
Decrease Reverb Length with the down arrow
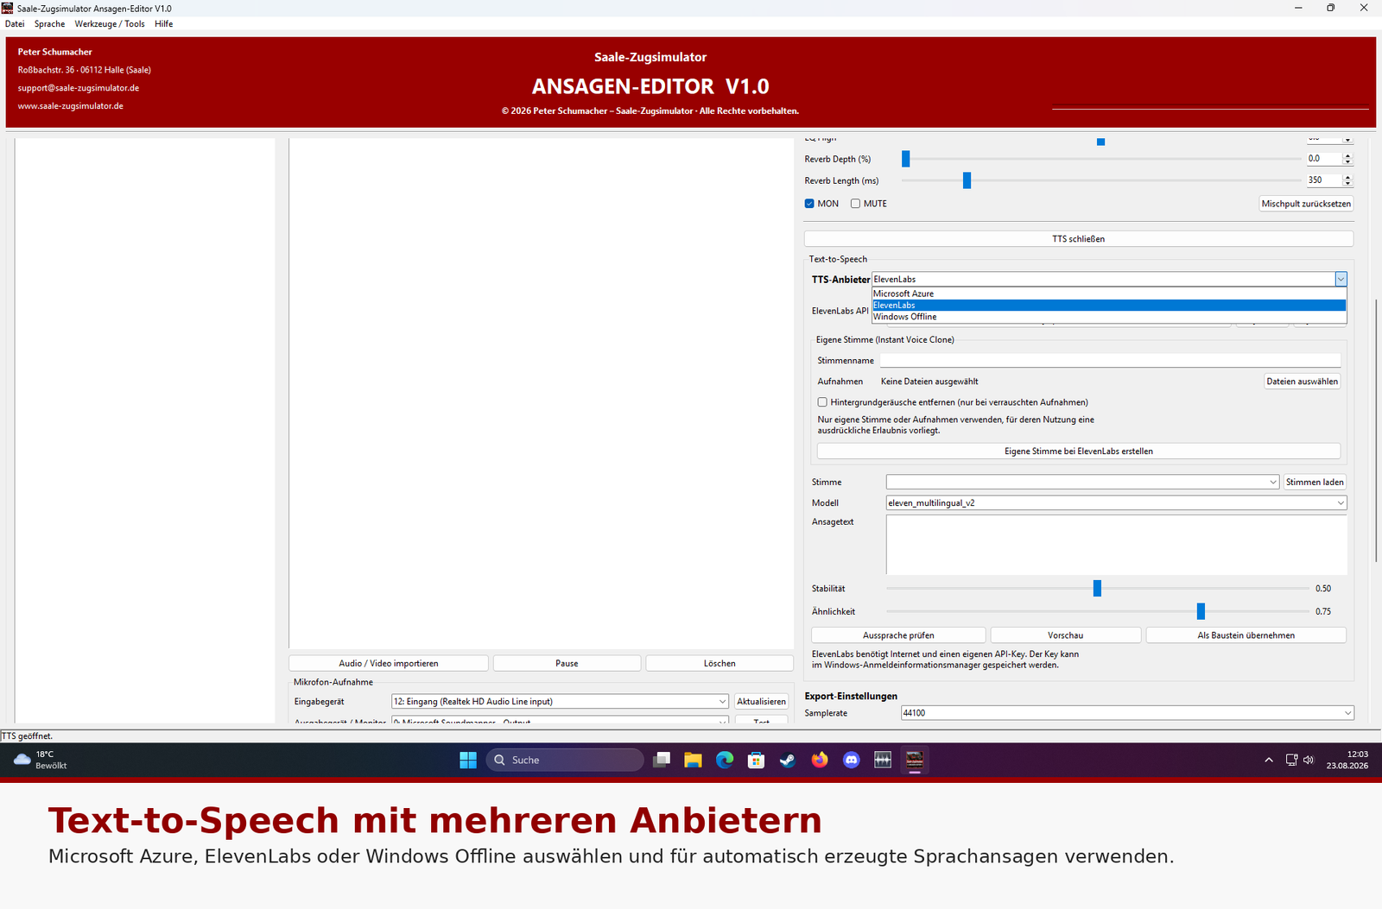(x=1347, y=184)
